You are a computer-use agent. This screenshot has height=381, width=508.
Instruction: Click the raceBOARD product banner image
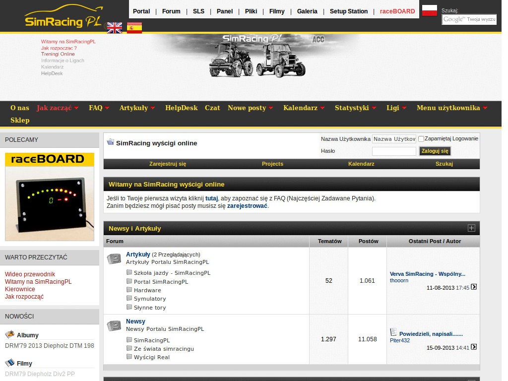pos(50,196)
